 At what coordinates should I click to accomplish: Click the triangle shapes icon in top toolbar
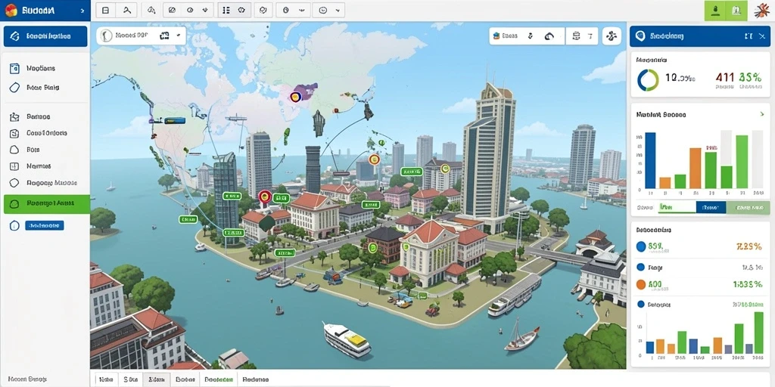[x=151, y=10]
